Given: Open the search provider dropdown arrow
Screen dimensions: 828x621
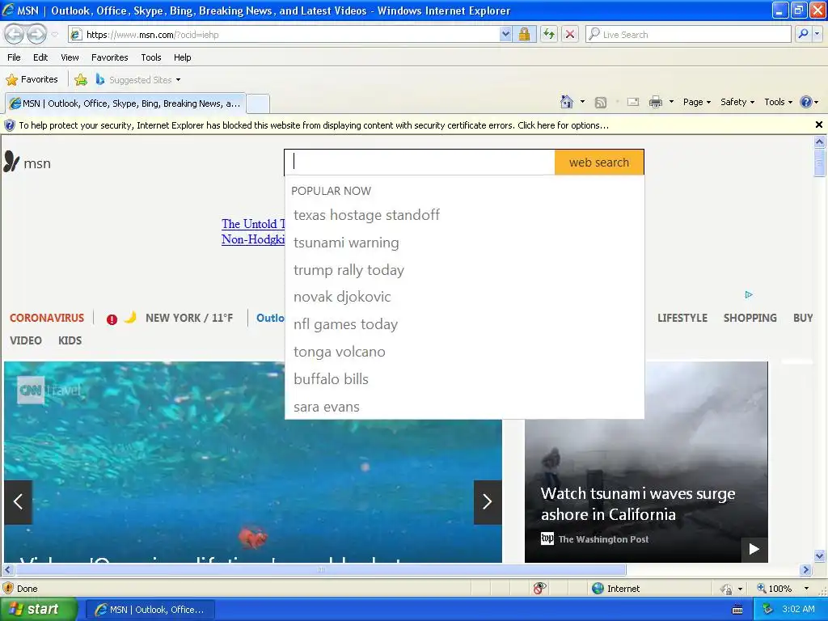Looking at the screenshot, I should click(817, 34).
